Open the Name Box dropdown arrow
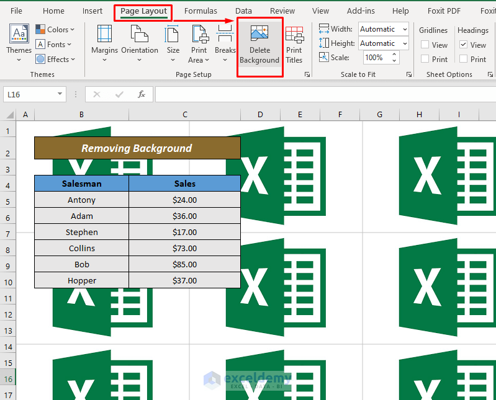496x400 pixels. click(x=60, y=94)
